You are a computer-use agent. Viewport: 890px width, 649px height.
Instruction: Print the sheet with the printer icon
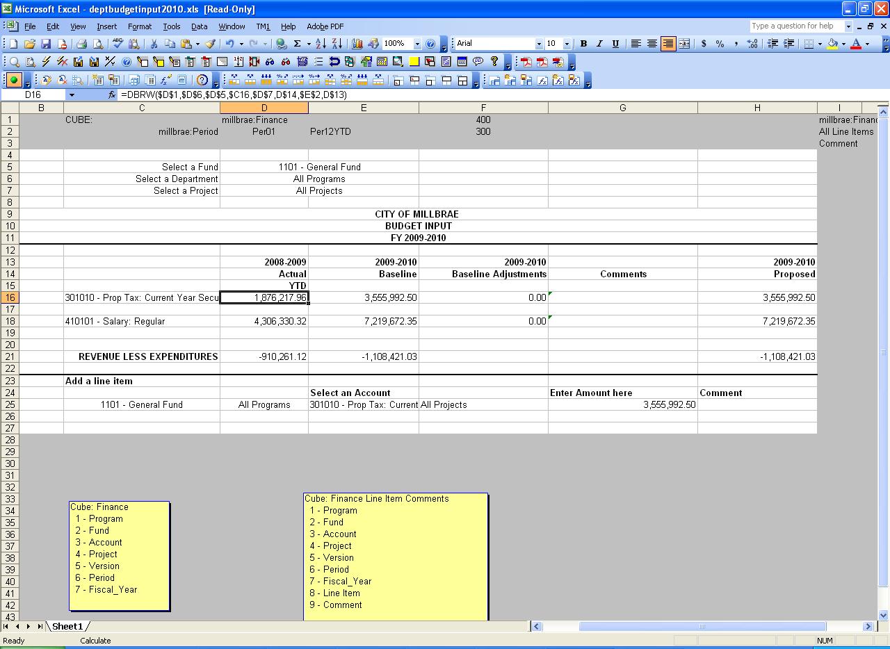(x=81, y=44)
